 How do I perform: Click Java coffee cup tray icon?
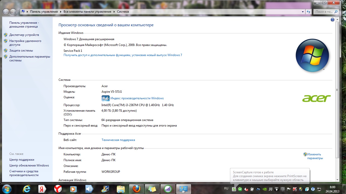pyautogui.click(x=276, y=189)
